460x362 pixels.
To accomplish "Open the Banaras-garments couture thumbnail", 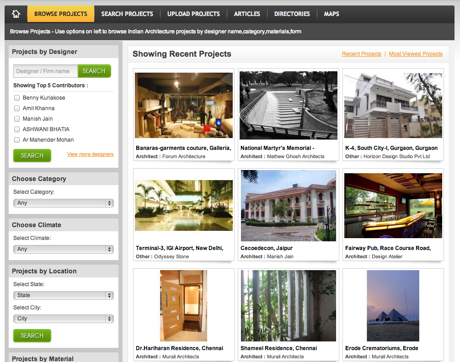I will [184, 105].
